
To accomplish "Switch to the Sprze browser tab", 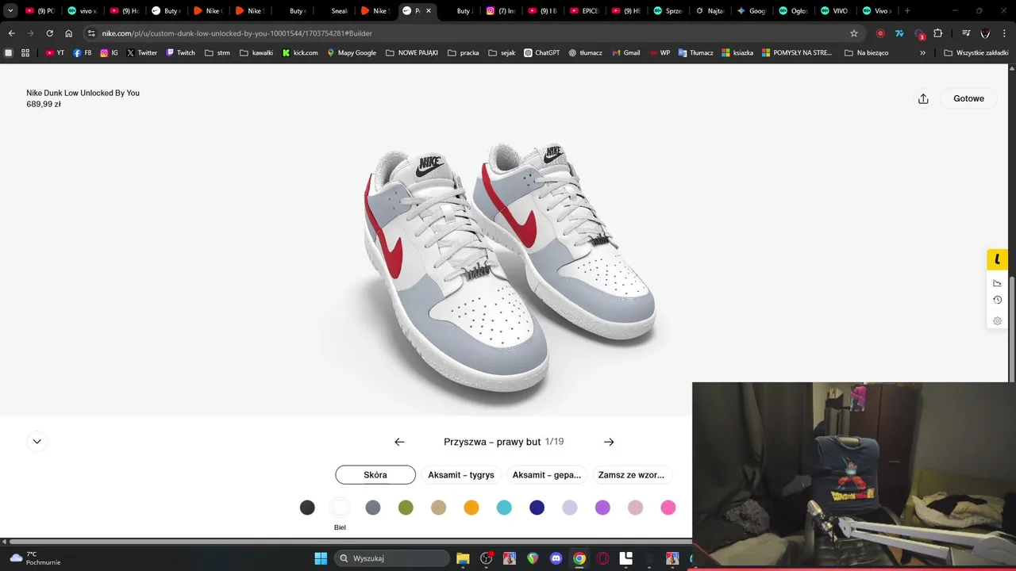I will click(668, 11).
